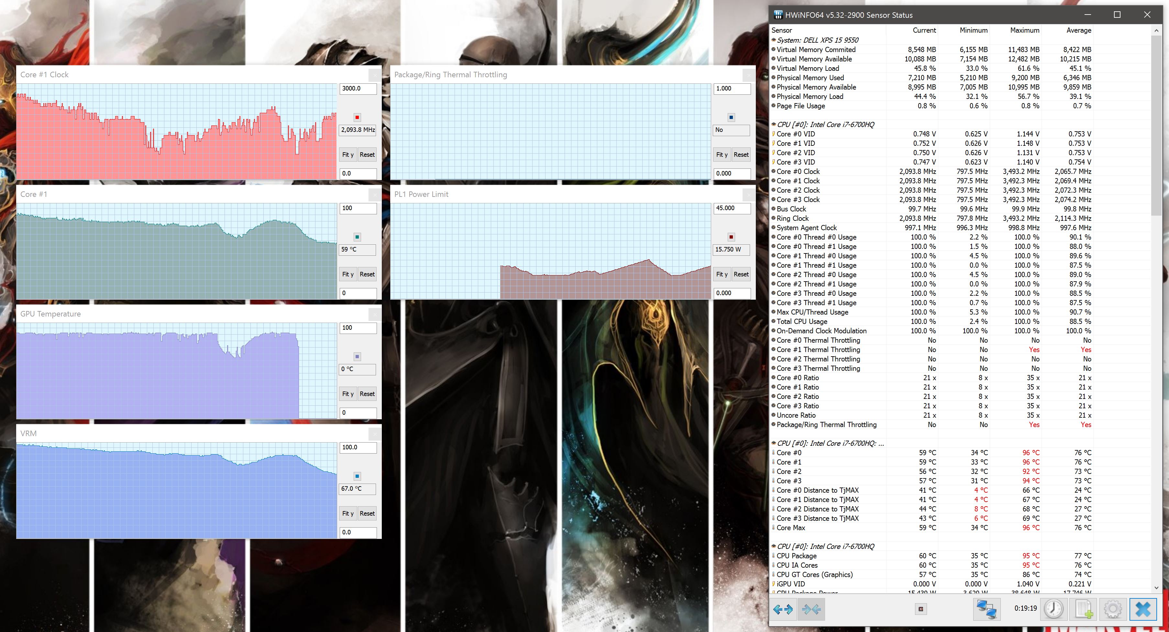
Task: Open sensor settings with the gear icon
Action: pos(1113,609)
